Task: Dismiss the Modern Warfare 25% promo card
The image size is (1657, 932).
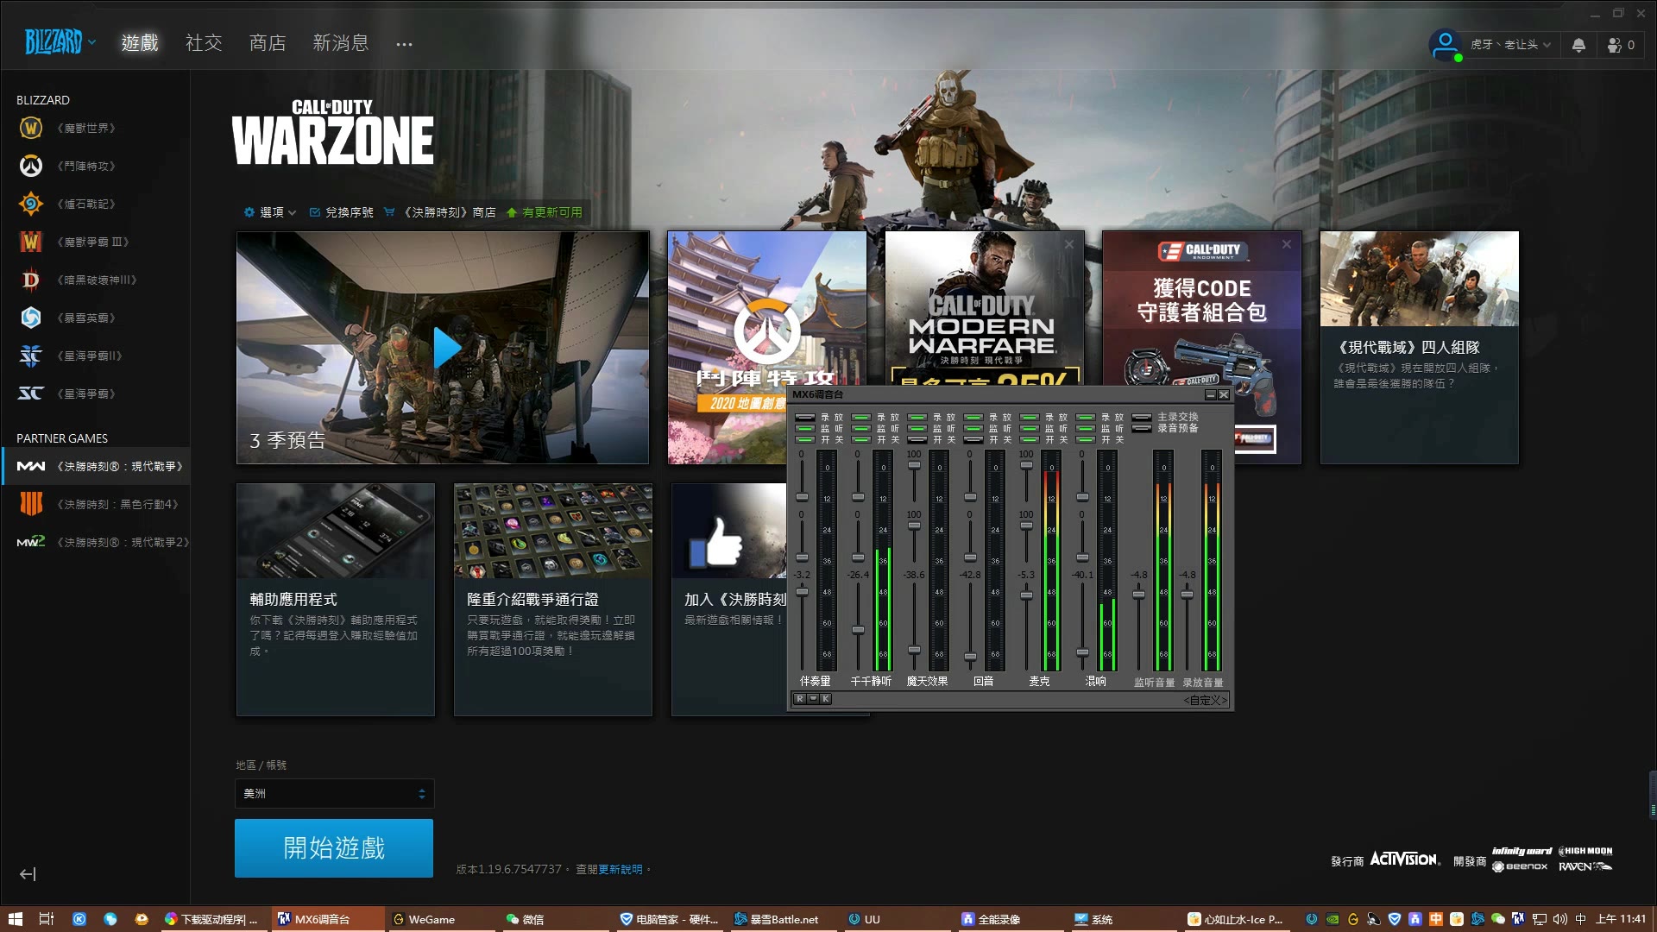Action: [1068, 244]
